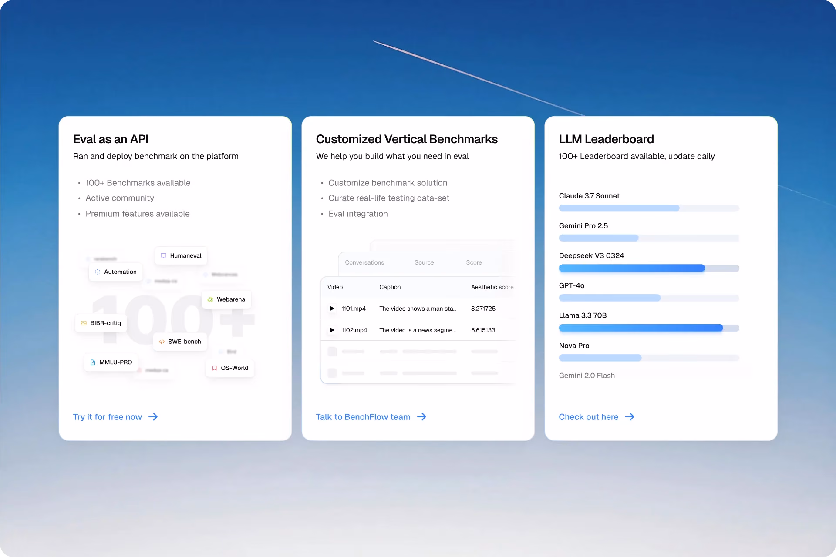Viewport: 836px width, 557px height.
Task: Click the Caption column header
Action: tap(390, 287)
